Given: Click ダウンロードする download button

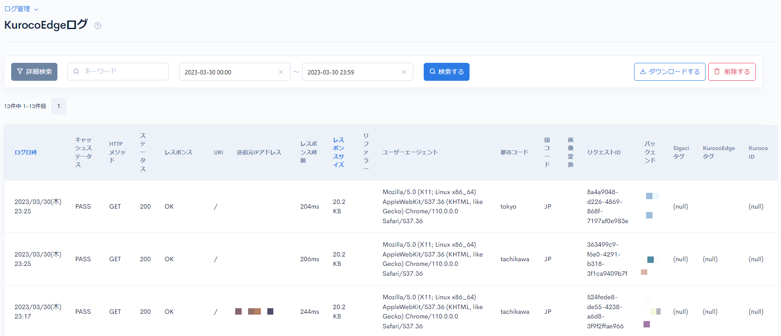Looking at the screenshot, I should [x=670, y=72].
